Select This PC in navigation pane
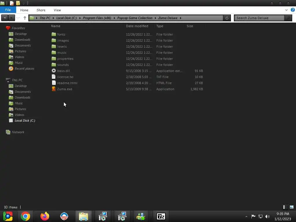 coord(17,80)
